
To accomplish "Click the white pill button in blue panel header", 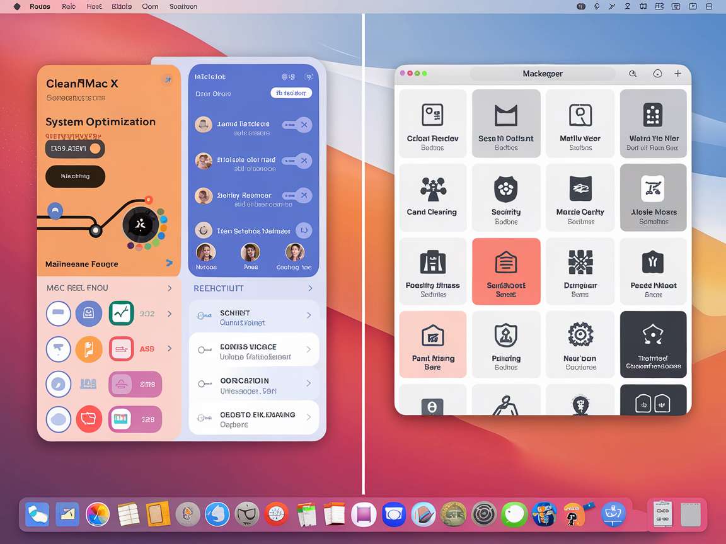I will 291,93.
